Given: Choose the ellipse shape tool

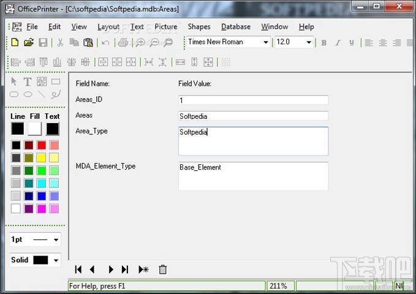Looking at the screenshot, I should click(28, 94).
